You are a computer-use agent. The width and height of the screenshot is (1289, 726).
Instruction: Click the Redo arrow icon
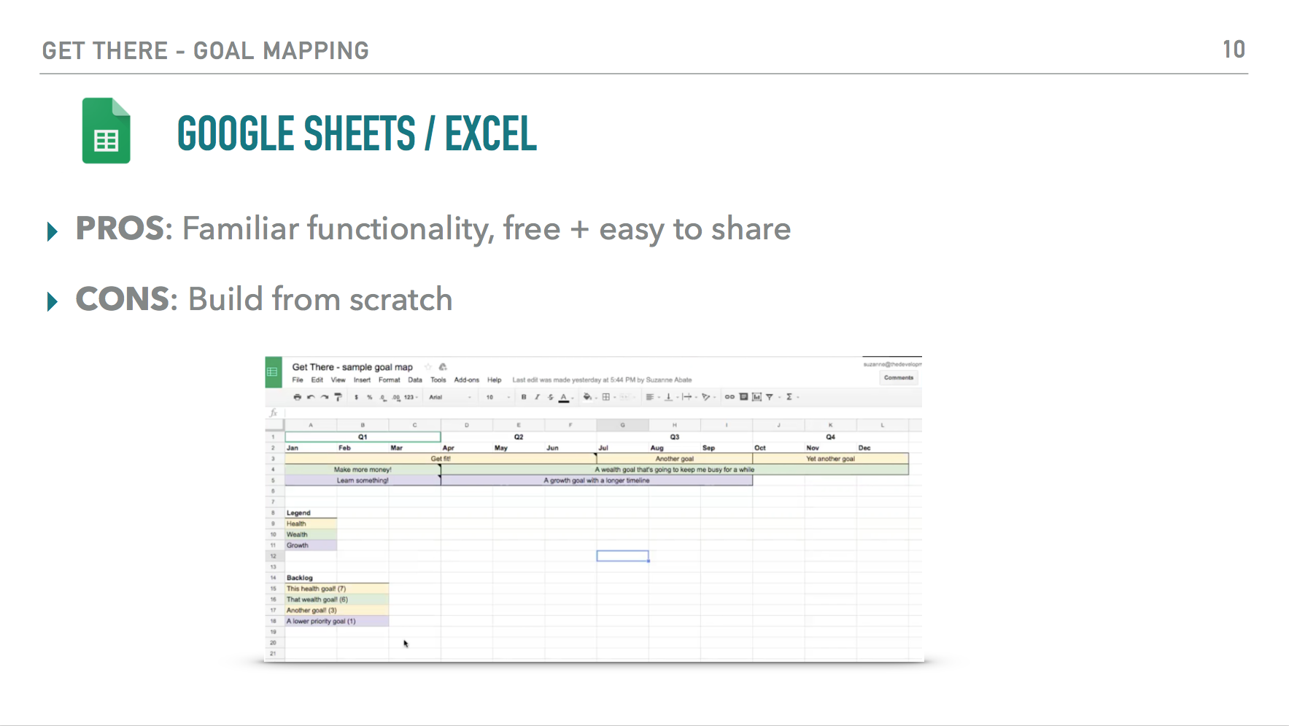tap(325, 398)
